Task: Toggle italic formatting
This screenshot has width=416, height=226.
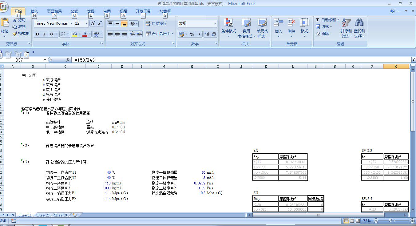Action: tap(44, 34)
